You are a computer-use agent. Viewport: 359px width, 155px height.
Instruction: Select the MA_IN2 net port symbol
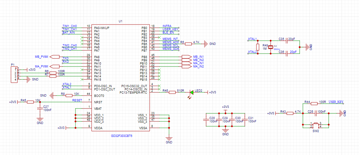pos(186,66)
